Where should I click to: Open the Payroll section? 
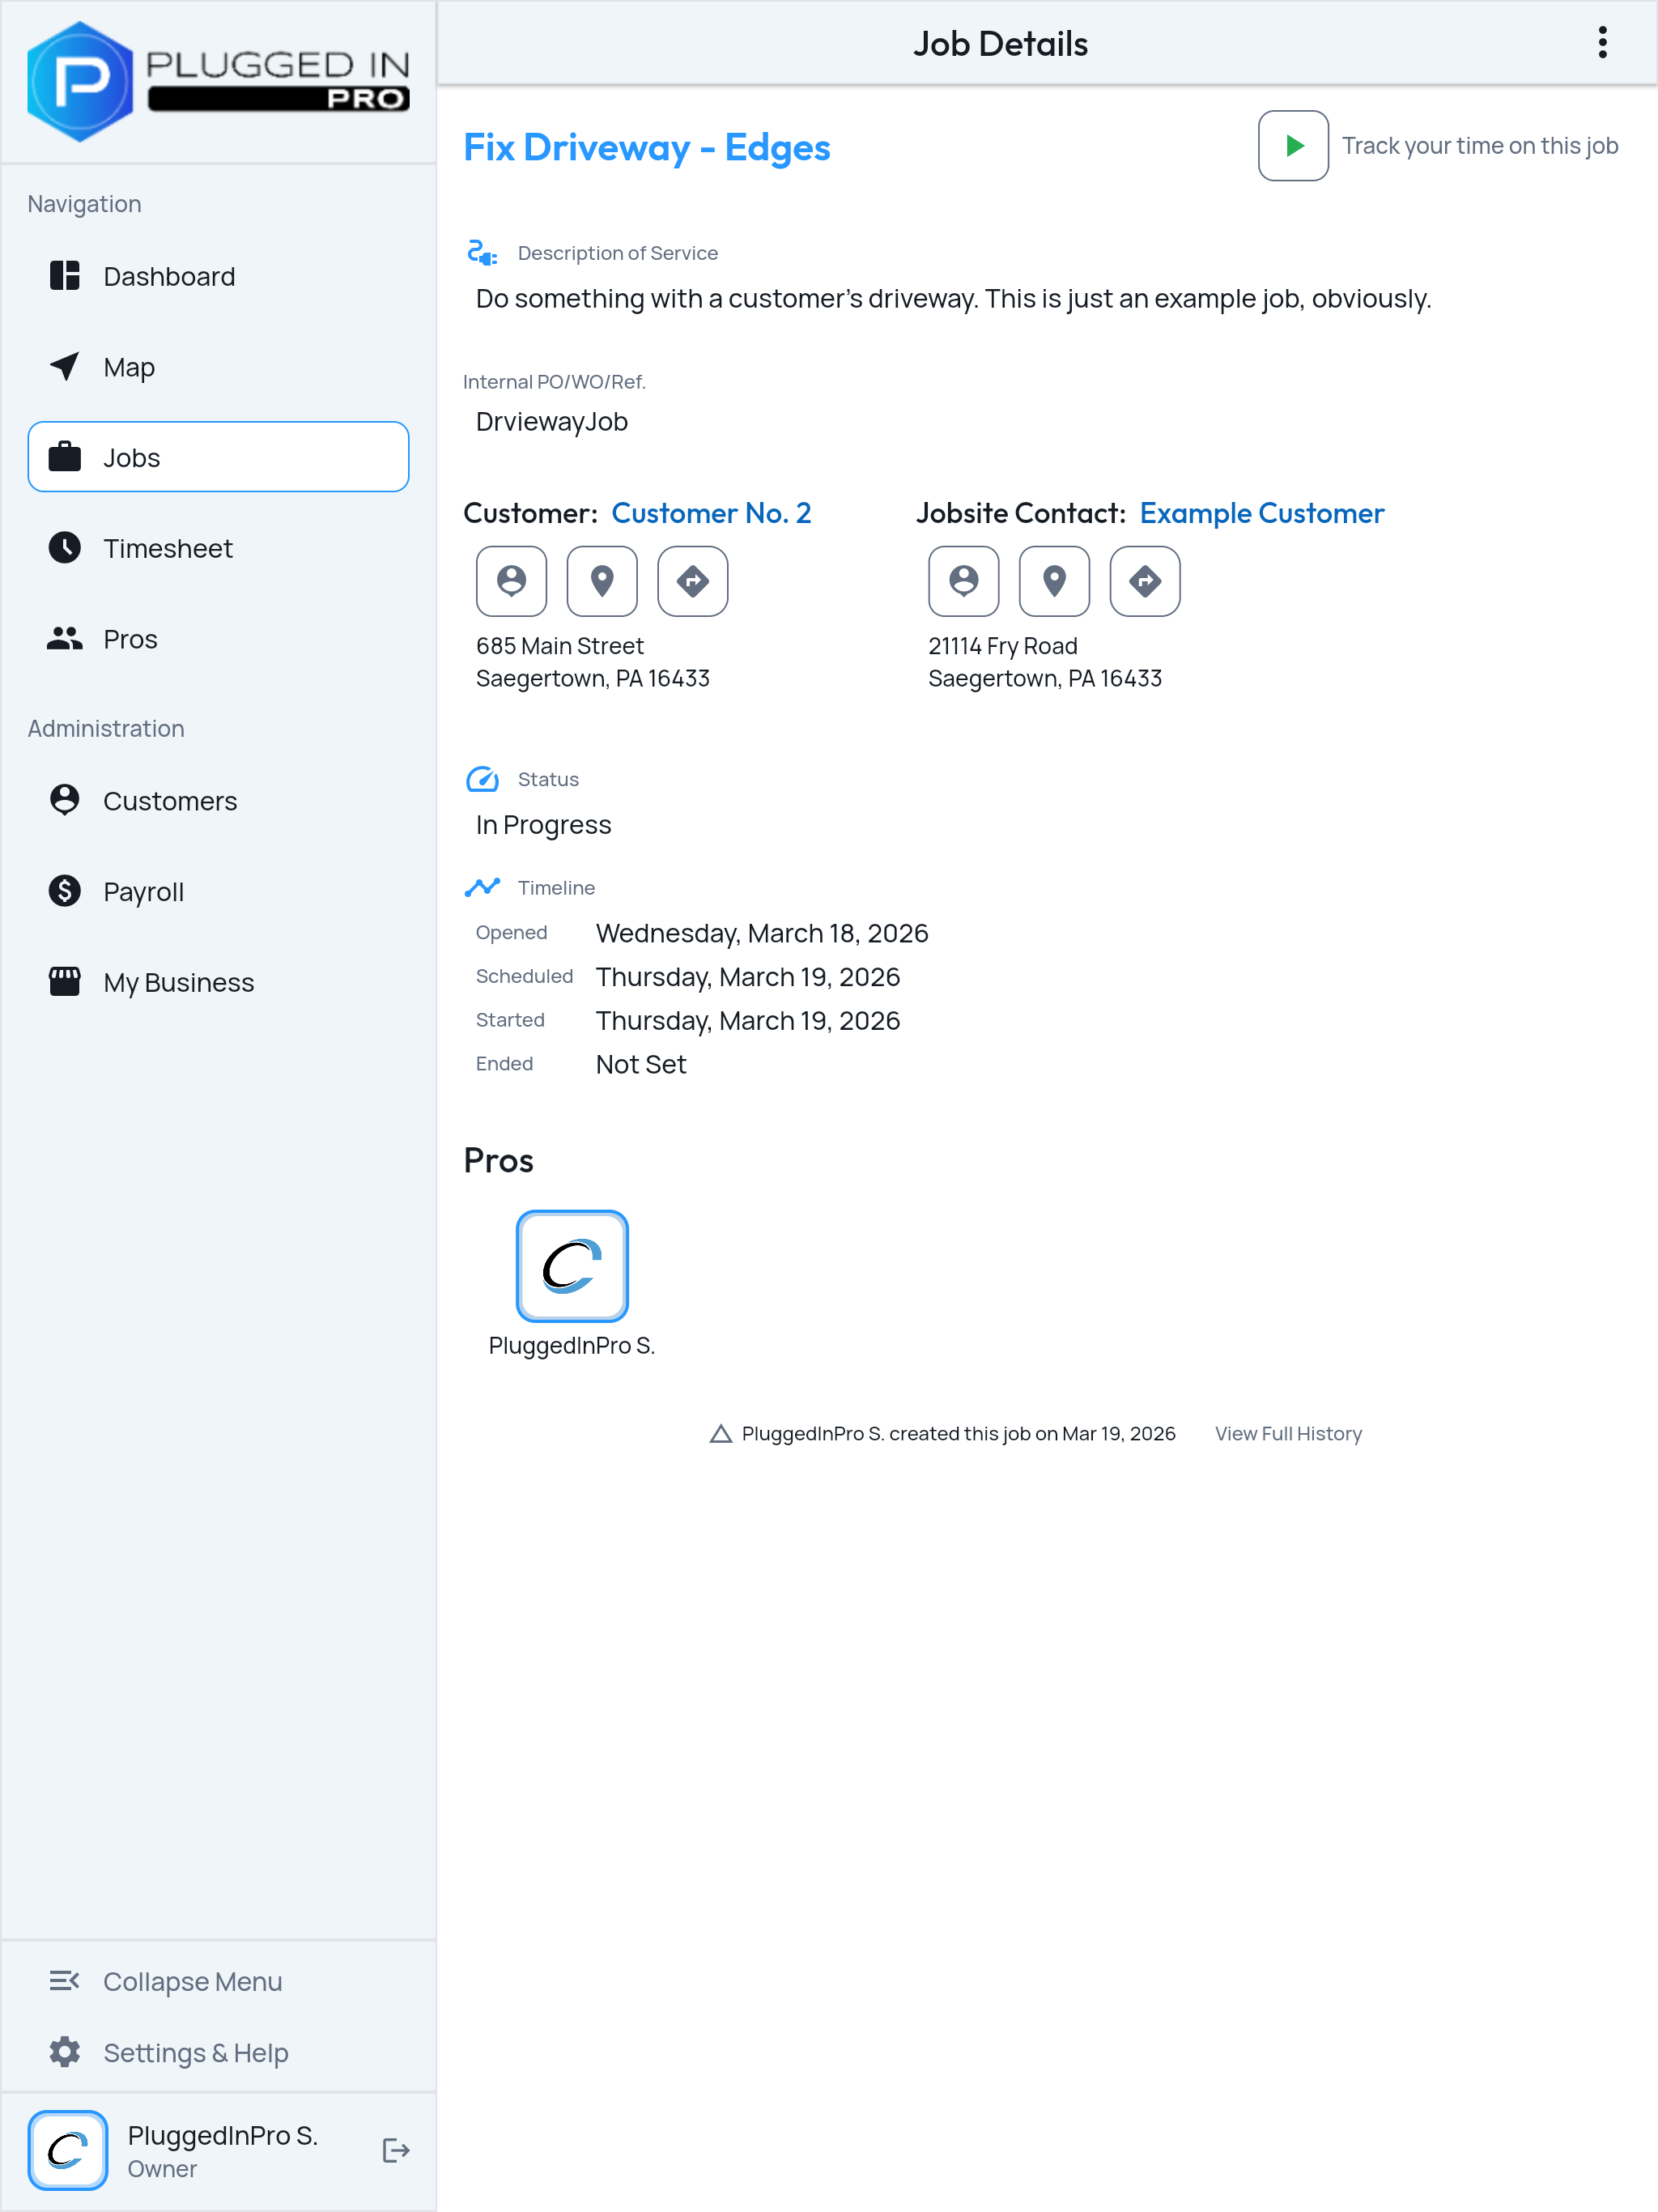click(x=218, y=891)
